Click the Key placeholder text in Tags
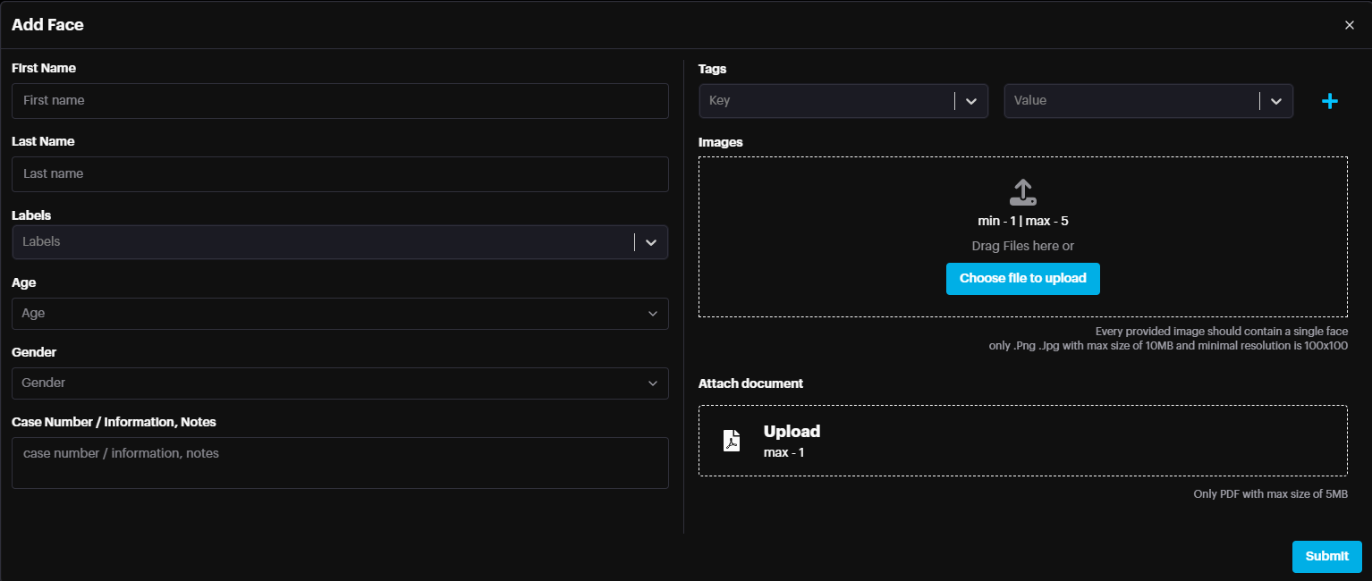 coord(720,101)
